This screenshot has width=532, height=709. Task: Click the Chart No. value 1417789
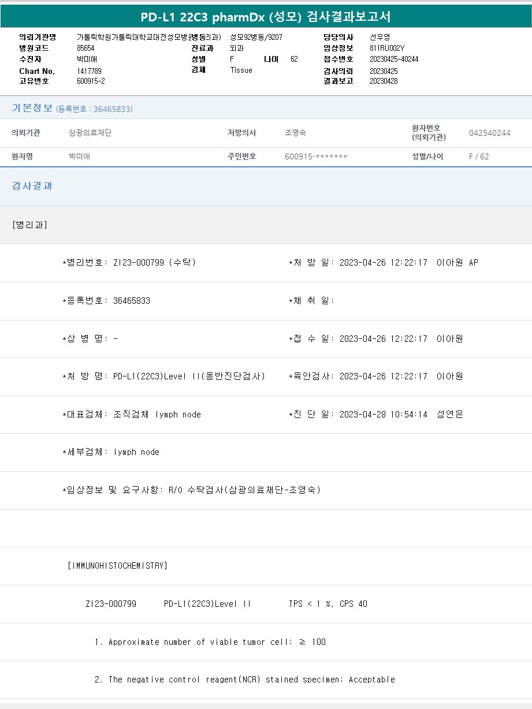point(89,71)
